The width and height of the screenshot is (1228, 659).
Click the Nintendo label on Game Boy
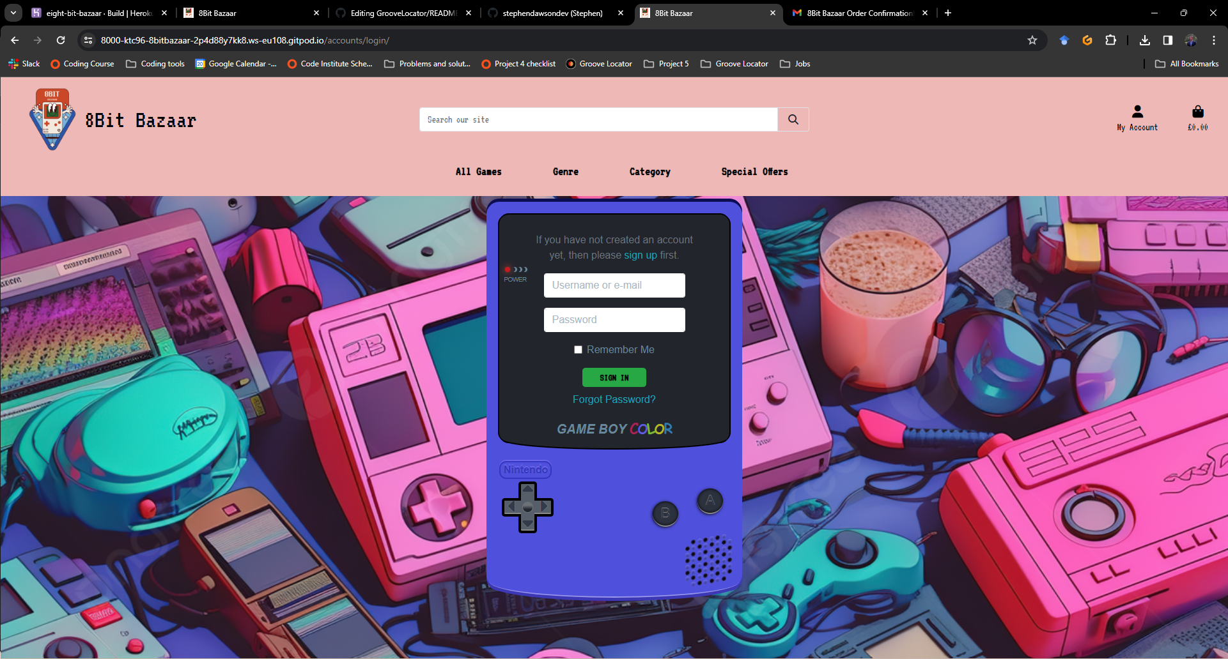[x=525, y=469]
